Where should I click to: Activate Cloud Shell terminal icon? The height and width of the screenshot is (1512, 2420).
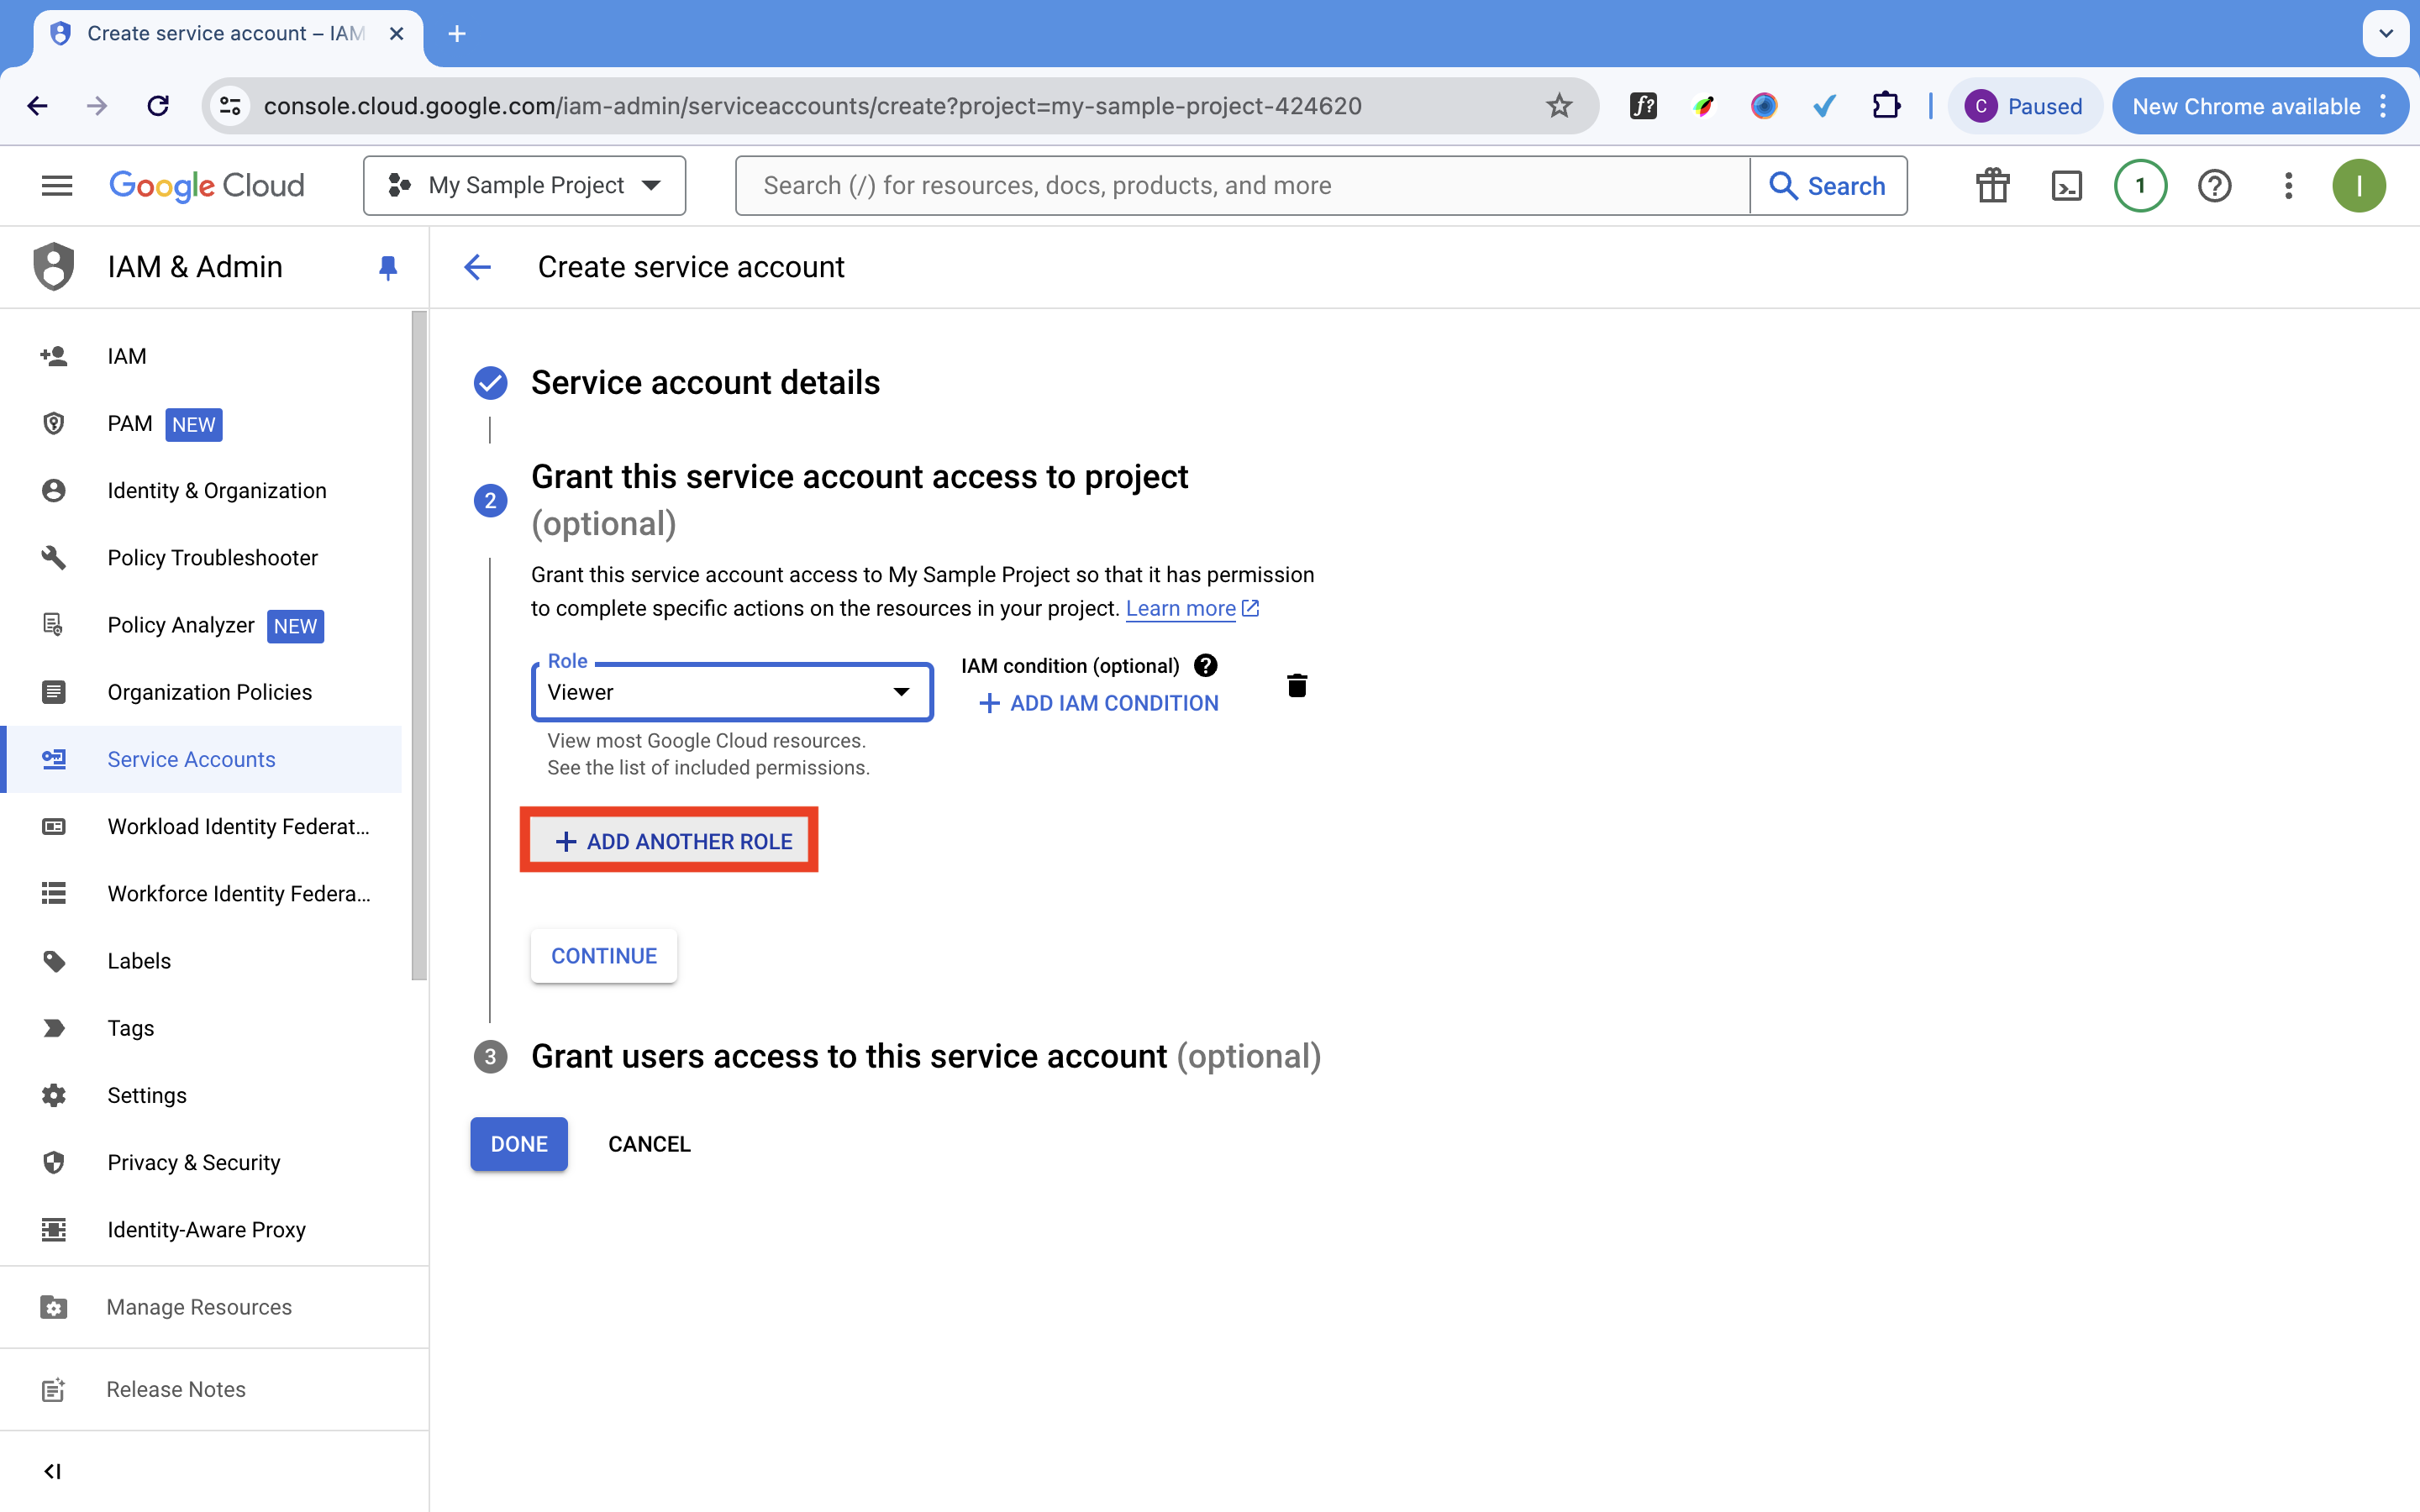[2066, 185]
